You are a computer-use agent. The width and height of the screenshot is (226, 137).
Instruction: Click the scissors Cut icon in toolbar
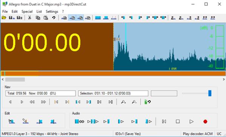click(29, 18)
